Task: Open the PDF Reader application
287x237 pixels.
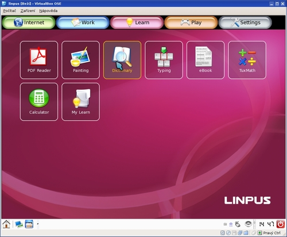Action: [x=39, y=60]
